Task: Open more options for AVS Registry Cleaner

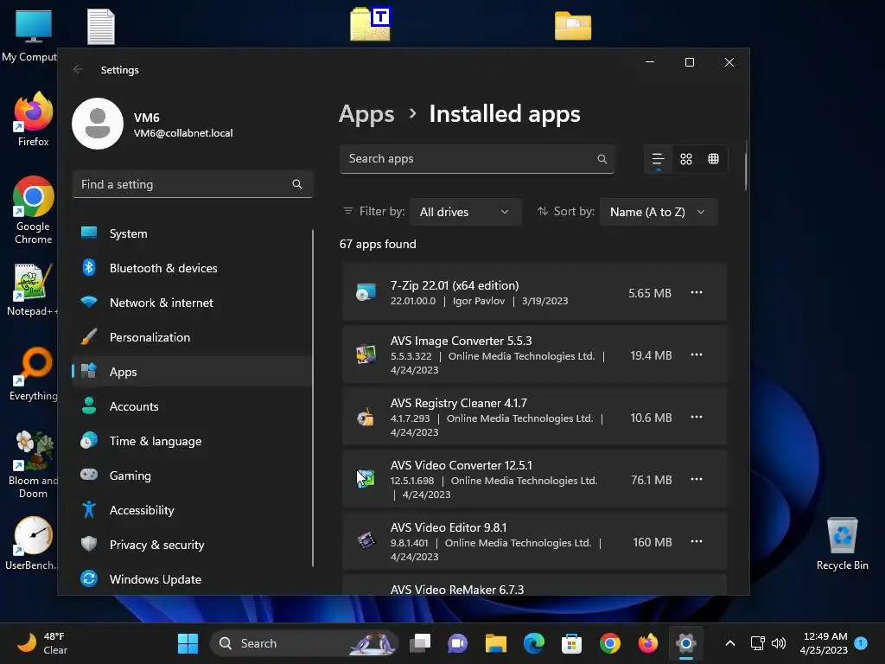Action: click(x=697, y=417)
